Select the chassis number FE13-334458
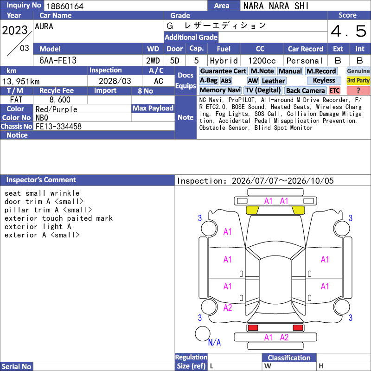Screen dimensions: 371x371 (x=58, y=127)
